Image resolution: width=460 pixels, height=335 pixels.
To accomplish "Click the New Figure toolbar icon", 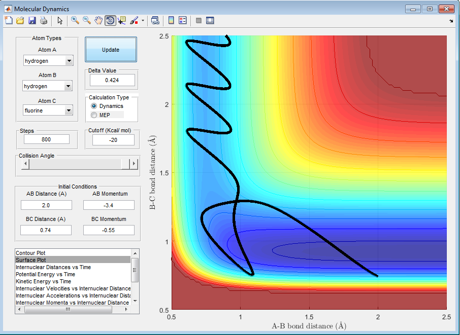I will click(x=9, y=20).
